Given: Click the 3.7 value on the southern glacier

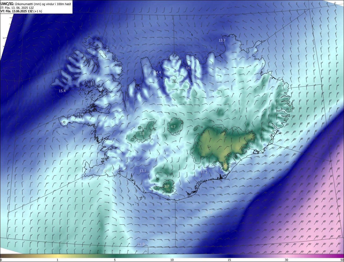Looking at the screenshot, I should pos(166,186).
